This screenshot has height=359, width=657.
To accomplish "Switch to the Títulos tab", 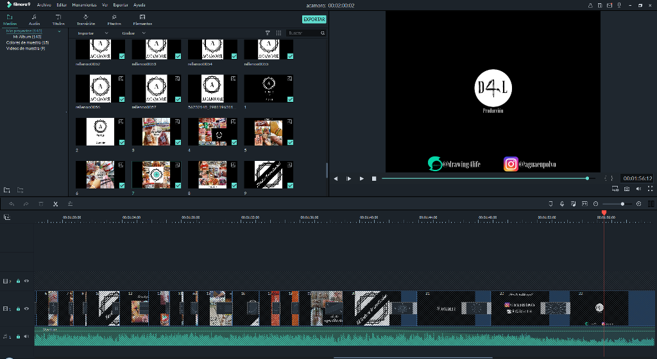I will pos(58,20).
